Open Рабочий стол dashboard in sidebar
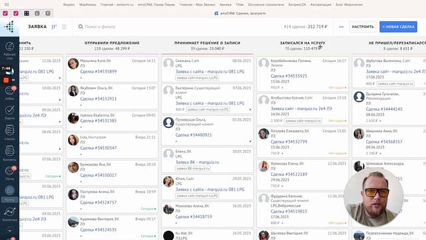Viewport: 426px width, 240px height. [9, 51]
